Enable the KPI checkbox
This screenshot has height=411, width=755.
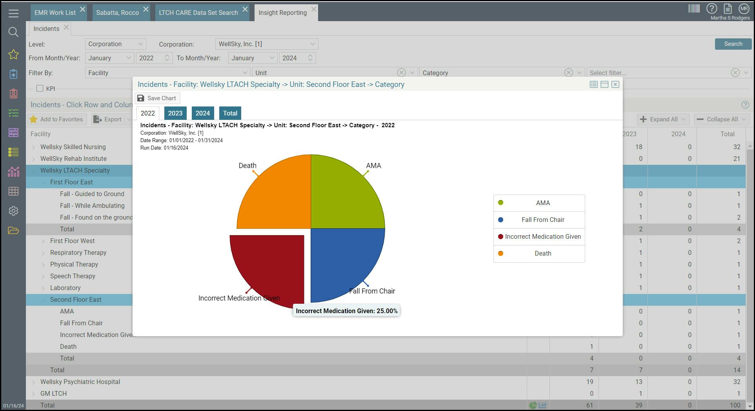coord(40,88)
